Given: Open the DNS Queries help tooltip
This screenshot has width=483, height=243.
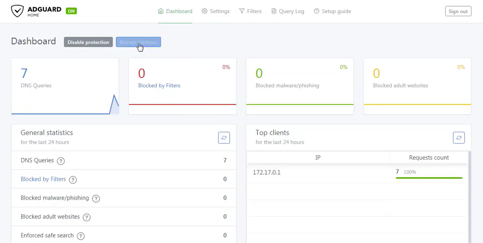Looking at the screenshot, I should click(x=60, y=161).
